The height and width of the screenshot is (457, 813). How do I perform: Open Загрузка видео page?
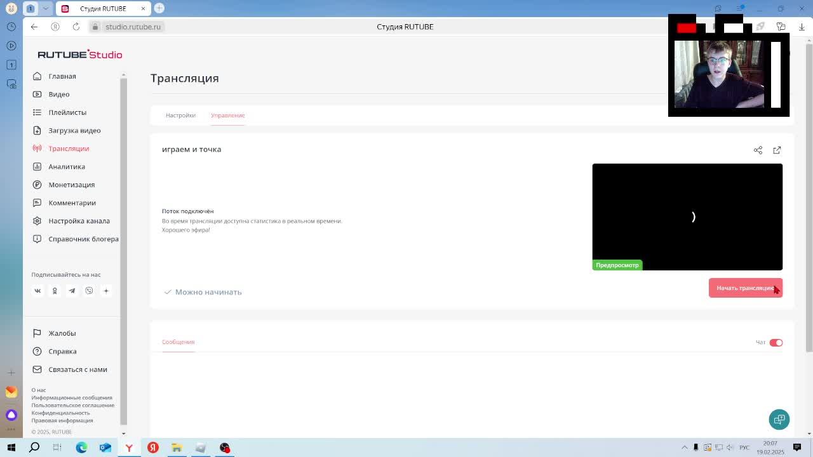74,130
